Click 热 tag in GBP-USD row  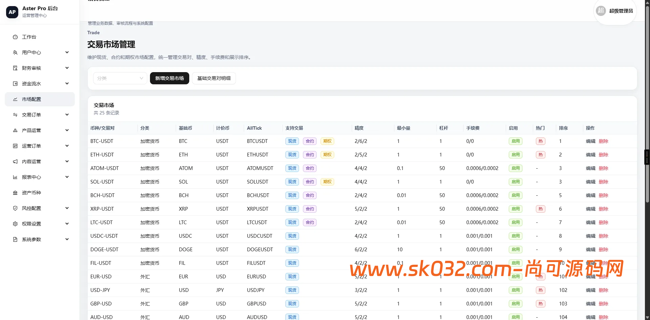pyautogui.click(x=540, y=304)
